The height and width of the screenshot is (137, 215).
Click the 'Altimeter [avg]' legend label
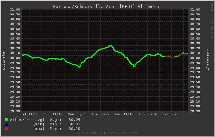click(27, 120)
